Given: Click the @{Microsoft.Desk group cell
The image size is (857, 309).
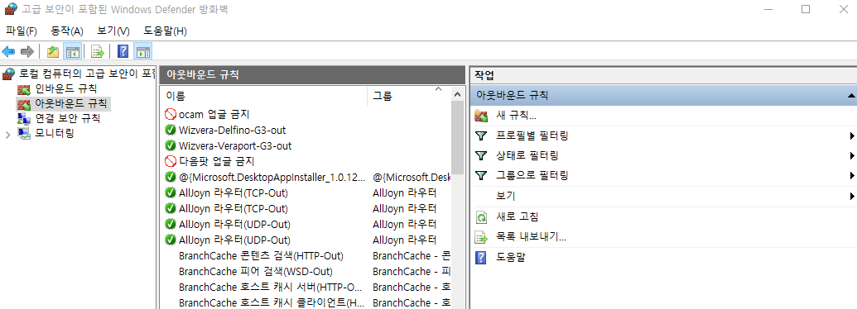Looking at the screenshot, I should tap(411, 177).
